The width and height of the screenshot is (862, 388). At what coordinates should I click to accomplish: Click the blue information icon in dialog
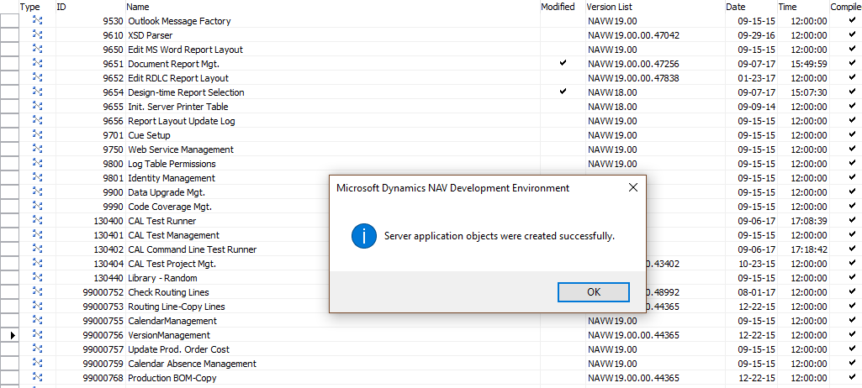coord(363,237)
